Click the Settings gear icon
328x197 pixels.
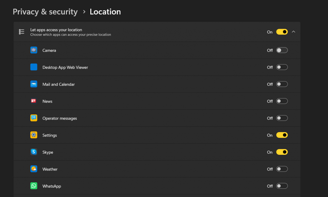pyautogui.click(x=34, y=135)
